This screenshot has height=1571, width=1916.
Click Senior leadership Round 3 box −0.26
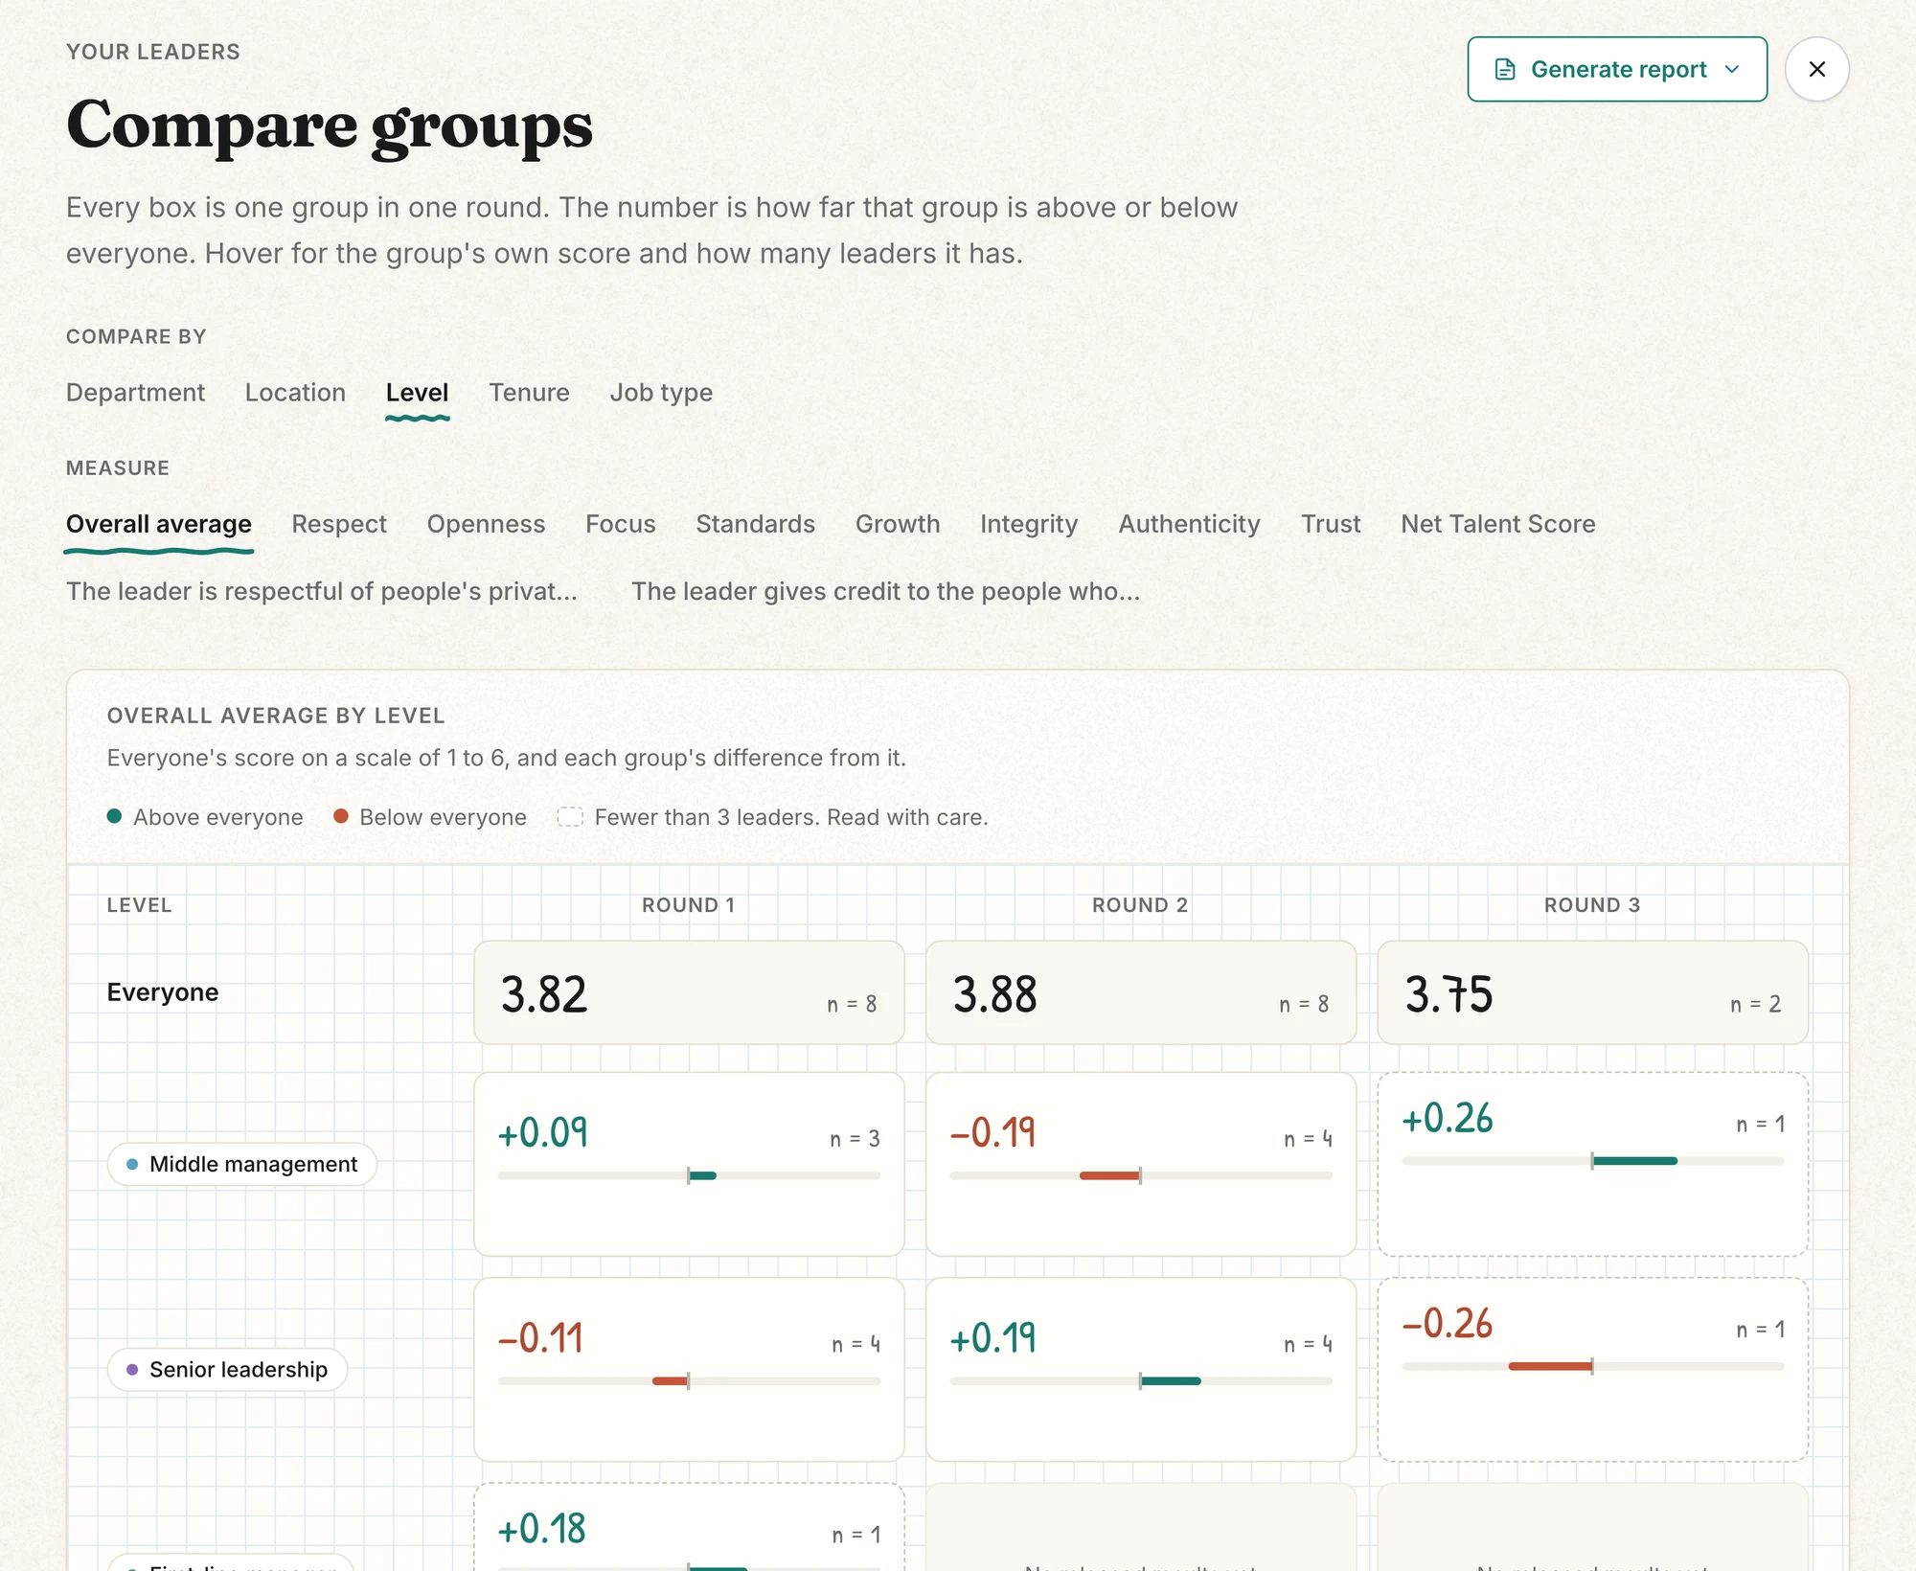[1592, 1370]
